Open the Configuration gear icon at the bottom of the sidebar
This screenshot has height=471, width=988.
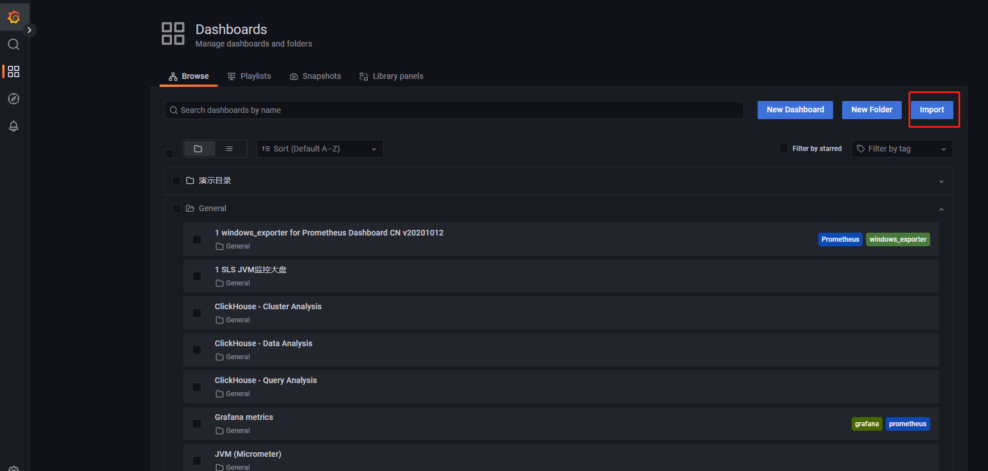click(14, 469)
